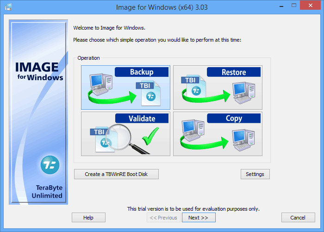Select the Restore operation tile
Image resolution: width=324 pixels, height=232 pixels.
(x=218, y=88)
